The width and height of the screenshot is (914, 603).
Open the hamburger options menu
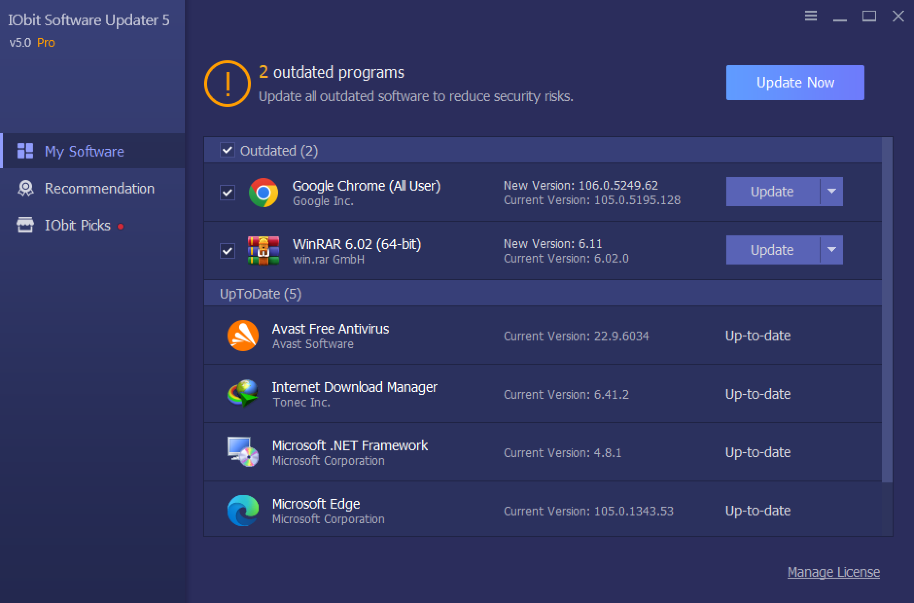pos(810,16)
